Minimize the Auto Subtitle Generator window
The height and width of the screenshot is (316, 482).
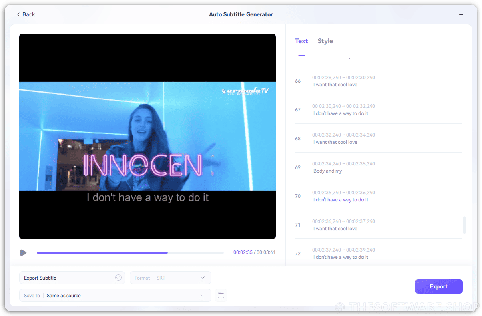pos(462,14)
